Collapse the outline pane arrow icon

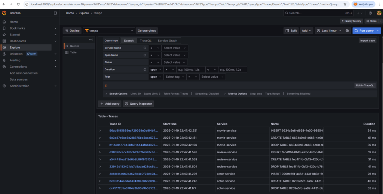click(x=91, y=40)
